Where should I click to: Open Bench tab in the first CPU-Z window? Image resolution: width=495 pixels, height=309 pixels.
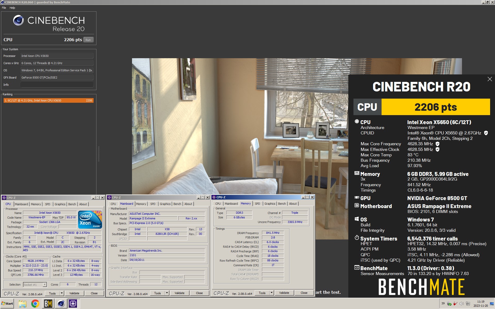tap(72, 204)
